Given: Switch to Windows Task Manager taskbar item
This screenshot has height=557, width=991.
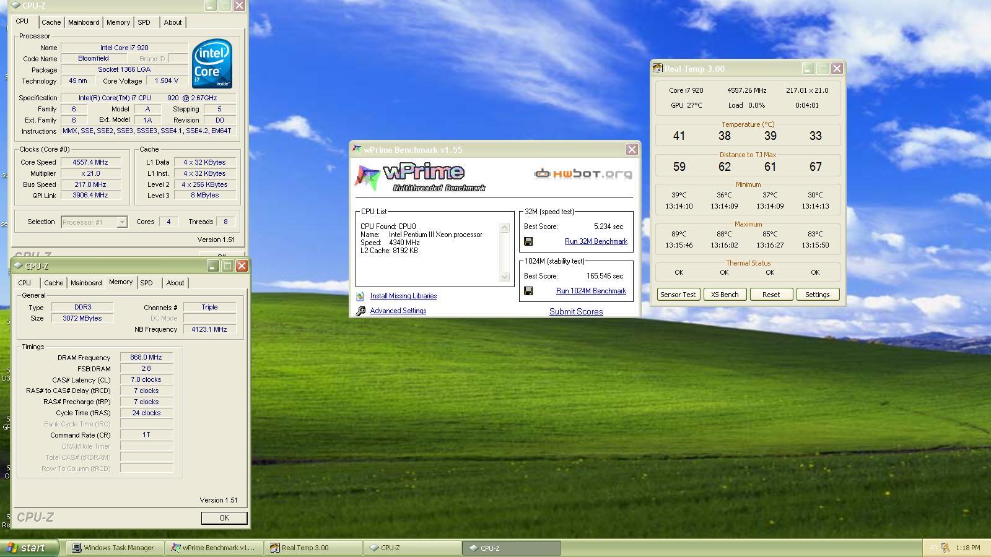Looking at the screenshot, I should point(115,548).
